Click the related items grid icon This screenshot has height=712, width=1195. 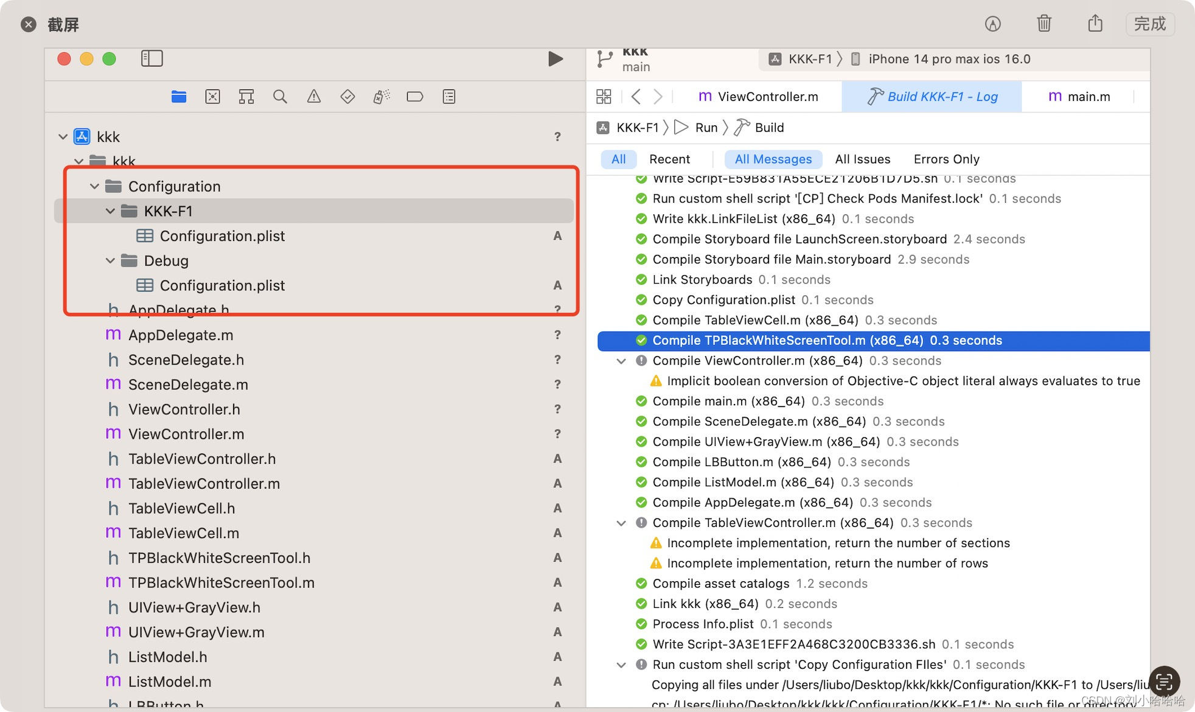pyautogui.click(x=604, y=96)
